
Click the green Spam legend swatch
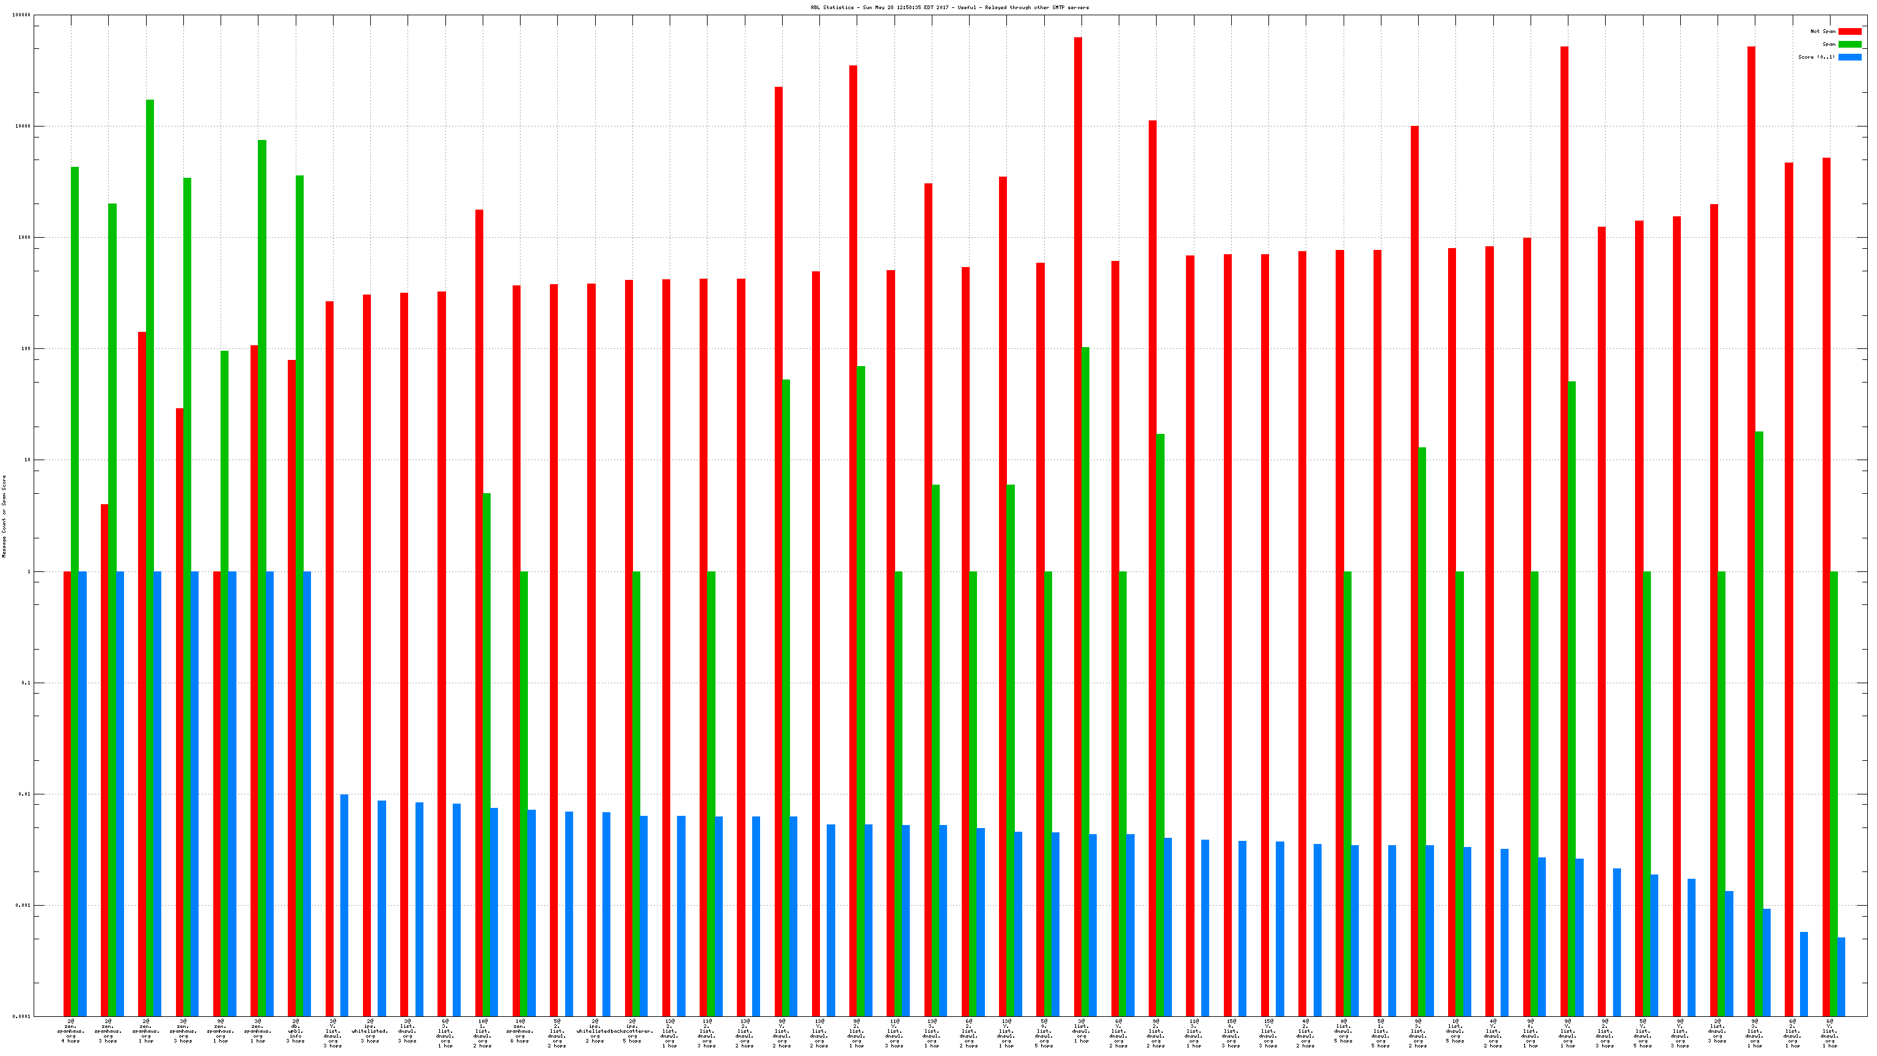1850,45
